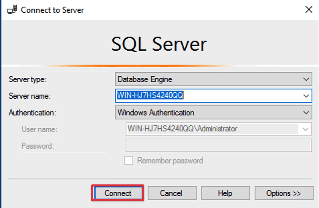The height and width of the screenshot is (208, 319).
Task: Close the Connect to Server dialog
Action: click(309, 10)
